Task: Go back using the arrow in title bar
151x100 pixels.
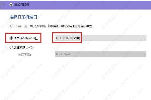Action: click(4, 4)
